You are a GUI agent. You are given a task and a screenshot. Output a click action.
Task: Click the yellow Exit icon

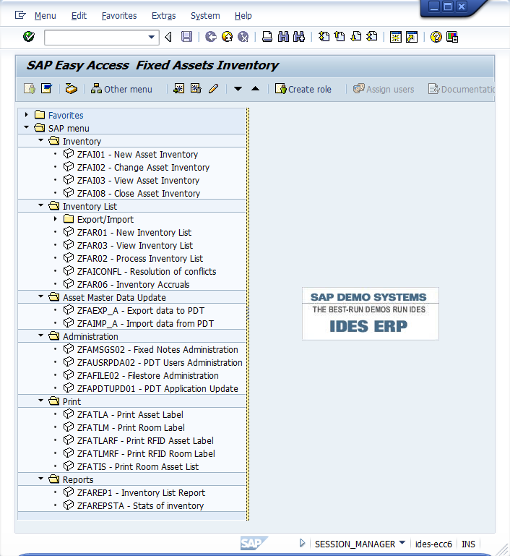coord(227,37)
